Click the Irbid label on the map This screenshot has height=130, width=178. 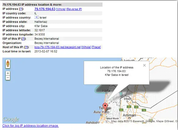point(127,99)
